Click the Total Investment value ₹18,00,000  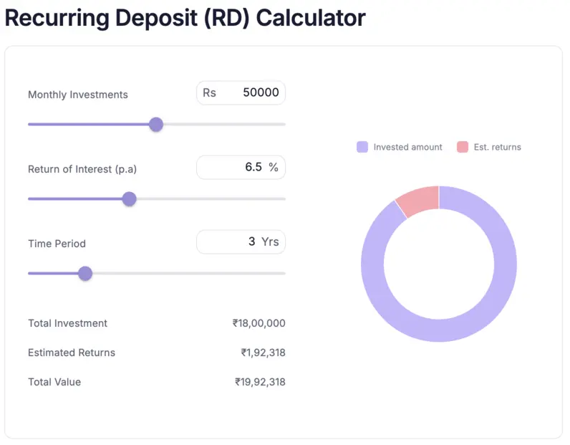click(x=259, y=323)
